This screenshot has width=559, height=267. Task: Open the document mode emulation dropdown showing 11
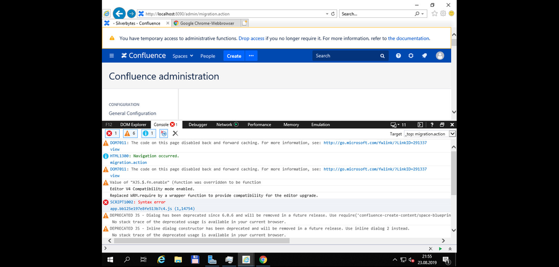(x=398, y=125)
